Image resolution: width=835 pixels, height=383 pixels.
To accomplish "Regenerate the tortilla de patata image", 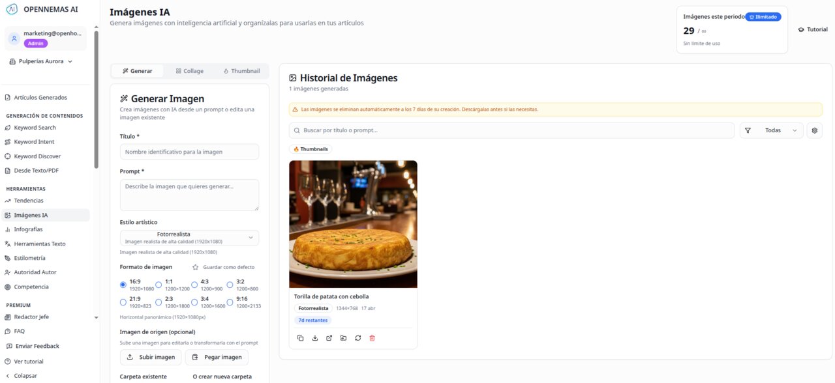I will 357,338.
